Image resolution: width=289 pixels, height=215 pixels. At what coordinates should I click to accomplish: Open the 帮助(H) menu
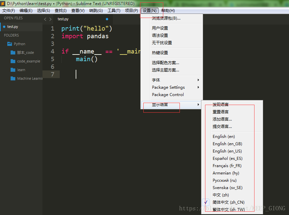point(168,11)
